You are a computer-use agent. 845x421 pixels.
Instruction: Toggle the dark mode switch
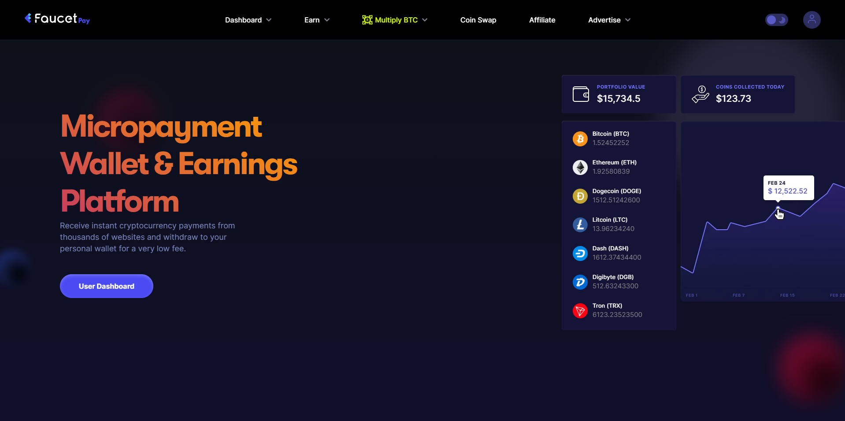776,20
